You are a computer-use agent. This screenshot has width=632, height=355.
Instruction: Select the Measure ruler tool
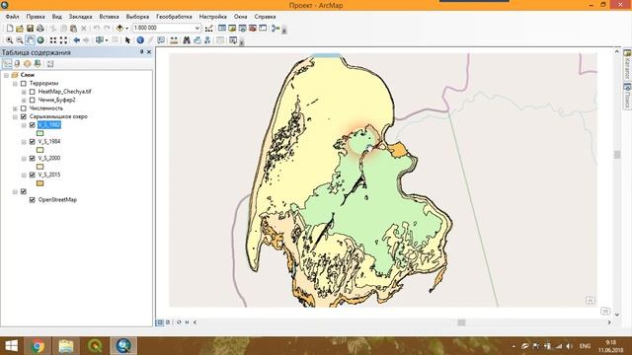pos(174,40)
